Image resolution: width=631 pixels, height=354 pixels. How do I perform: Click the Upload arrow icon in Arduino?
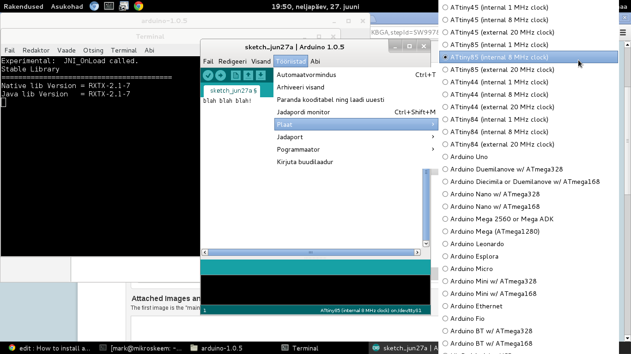click(x=221, y=75)
